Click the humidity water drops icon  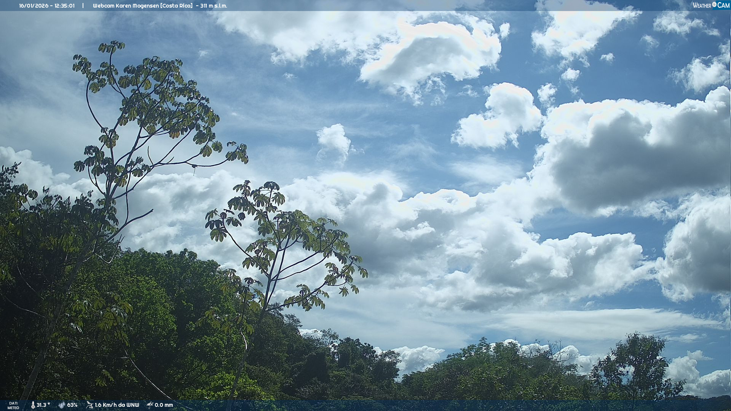(62, 405)
